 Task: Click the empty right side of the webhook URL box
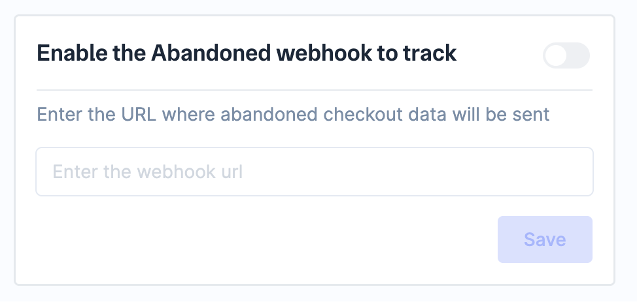(x=491, y=172)
